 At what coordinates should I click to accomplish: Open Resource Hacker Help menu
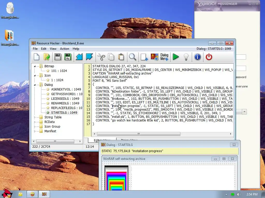[x=76, y=49]
